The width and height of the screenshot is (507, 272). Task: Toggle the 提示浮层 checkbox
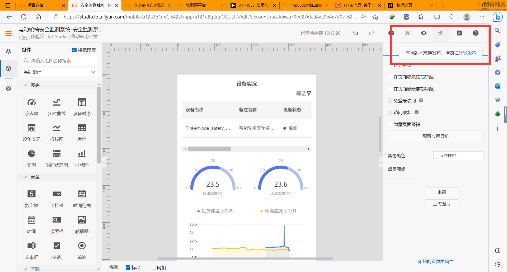74,50
